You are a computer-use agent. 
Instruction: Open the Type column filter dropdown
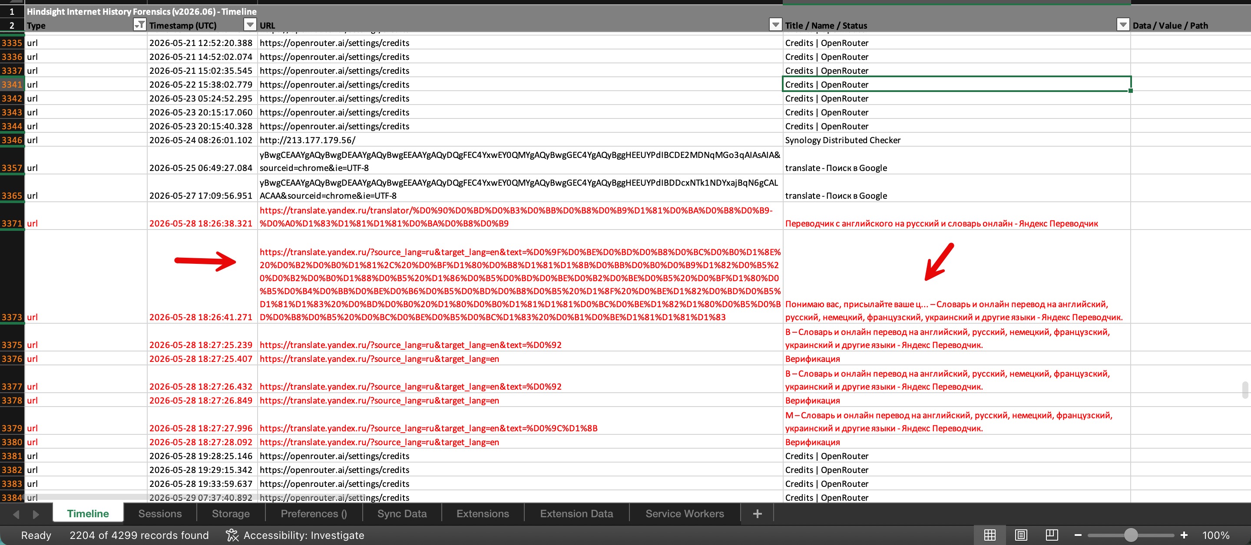pos(139,25)
